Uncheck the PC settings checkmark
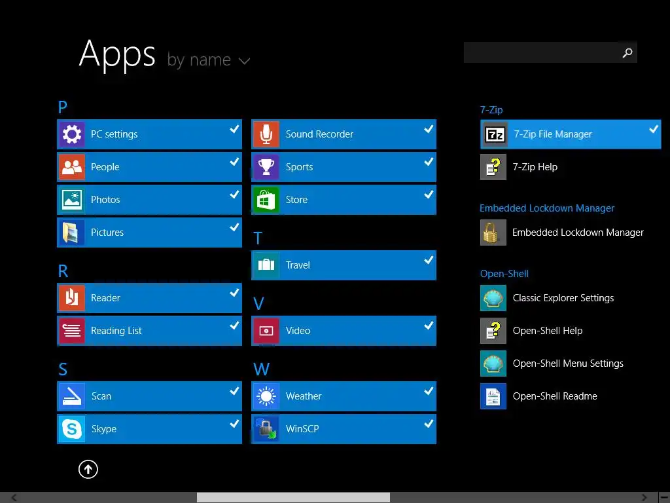Image resolution: width=670 pixels, height=503 pixels. coord(234,129)
